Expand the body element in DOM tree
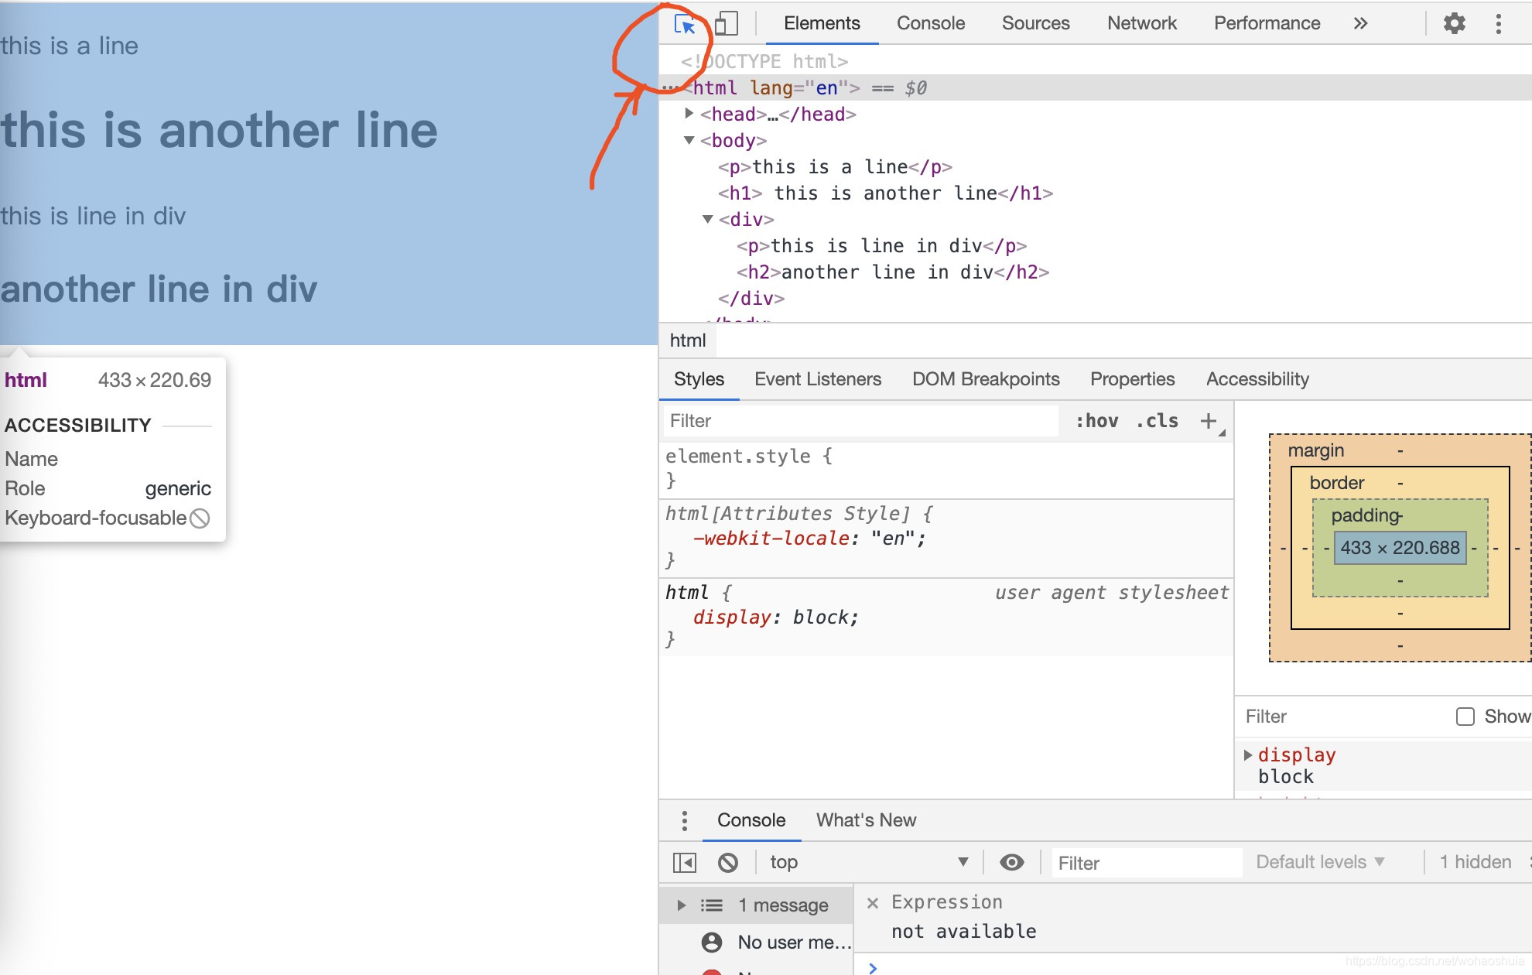The height and width of the screenshot is (975, 1532). [x=689, y=139]
